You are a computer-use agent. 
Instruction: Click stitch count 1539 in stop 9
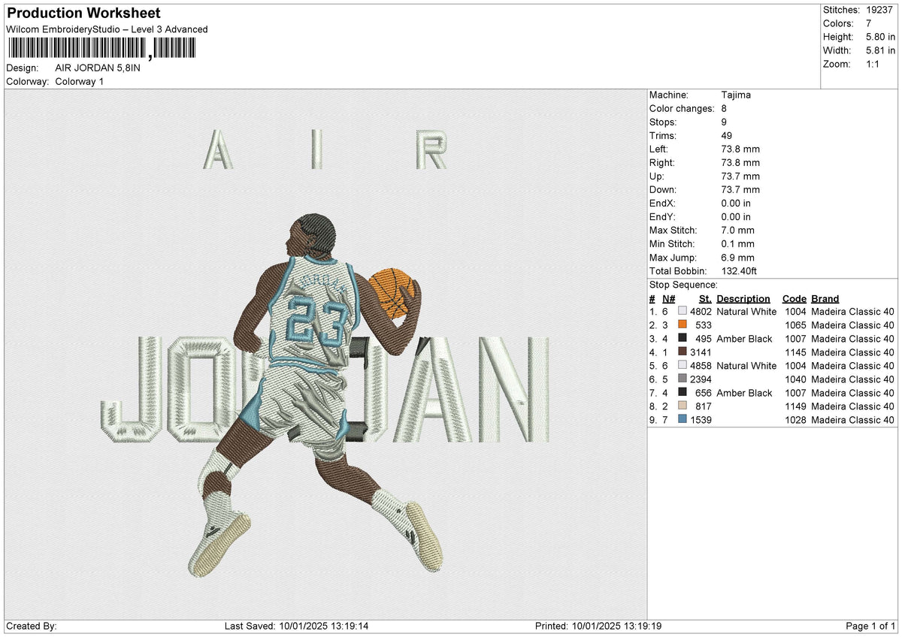[x=701, y=419]
